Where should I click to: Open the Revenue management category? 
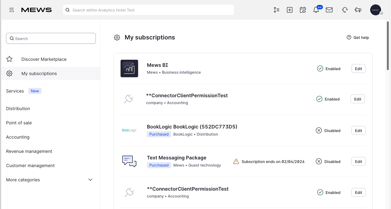(x=29, y=151)
